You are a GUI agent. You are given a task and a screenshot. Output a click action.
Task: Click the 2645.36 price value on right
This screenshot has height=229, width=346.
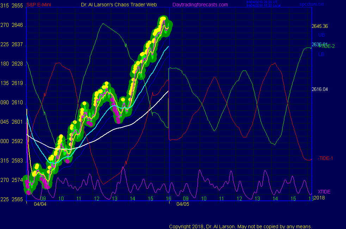pyautogui.click(x=320, y=26)
